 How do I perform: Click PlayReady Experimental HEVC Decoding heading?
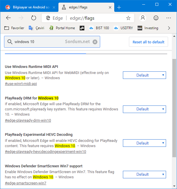39,134
